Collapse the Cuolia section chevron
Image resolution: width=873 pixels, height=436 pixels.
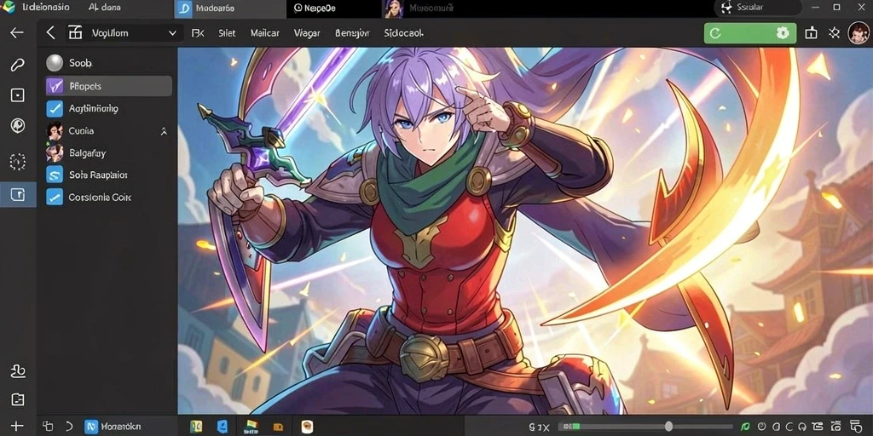[164, 131]
